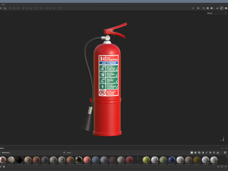The height and width of the screenshot is (171, 228).
Task: Click the folder icon at Assets bottom
Action: 222,167
